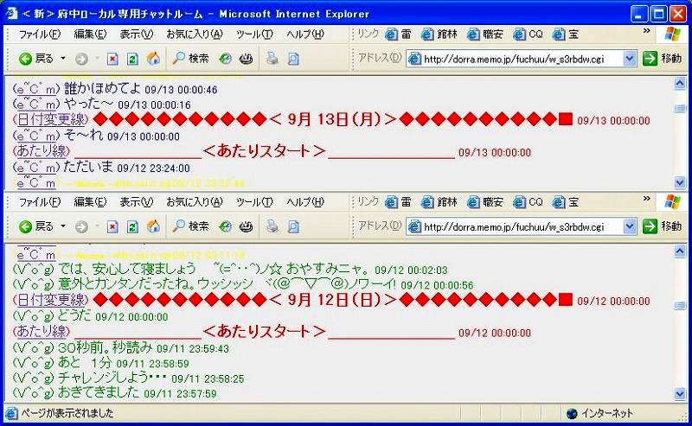Screen dimensions: 692x426
Task: Open the ファイル(F) menu in upper menu bar
Action: pyautogui.click(x=39, y=34)
